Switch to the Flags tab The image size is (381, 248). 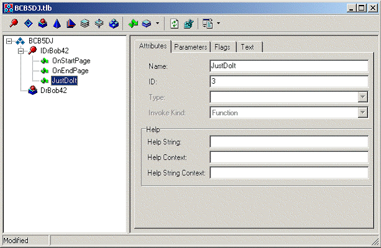[222, 47]
